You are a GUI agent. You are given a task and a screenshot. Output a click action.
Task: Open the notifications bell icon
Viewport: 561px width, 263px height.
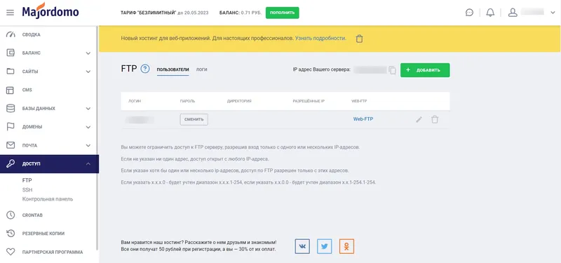click(490, 13)
